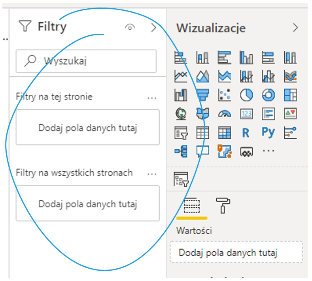
Task: Open options for Filtry na tej stronie
Action: click(x=152, y=97)
